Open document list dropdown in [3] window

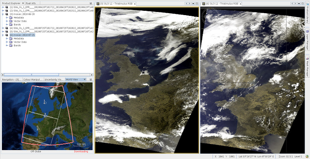[x=193, y=3]
